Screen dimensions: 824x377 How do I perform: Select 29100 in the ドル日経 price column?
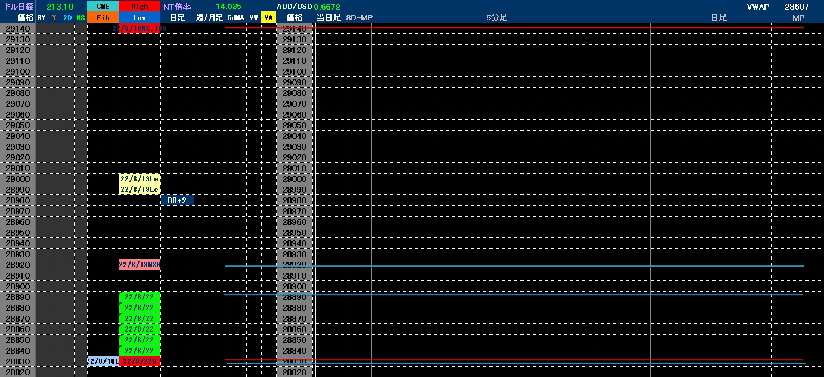click(x=18, y=72)
